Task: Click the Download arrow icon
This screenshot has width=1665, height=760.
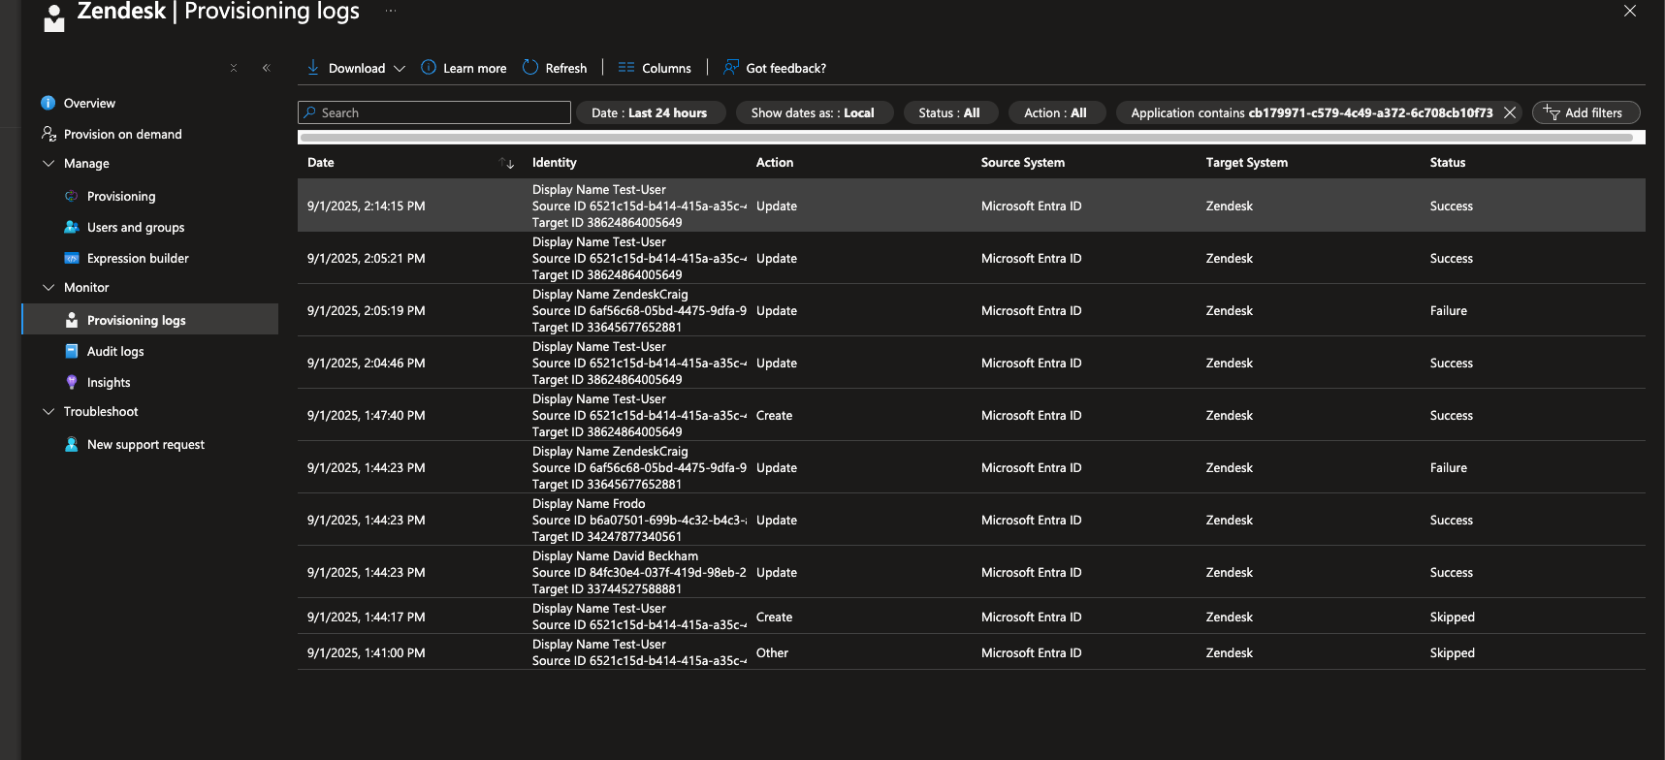Action: coord(313,68)
